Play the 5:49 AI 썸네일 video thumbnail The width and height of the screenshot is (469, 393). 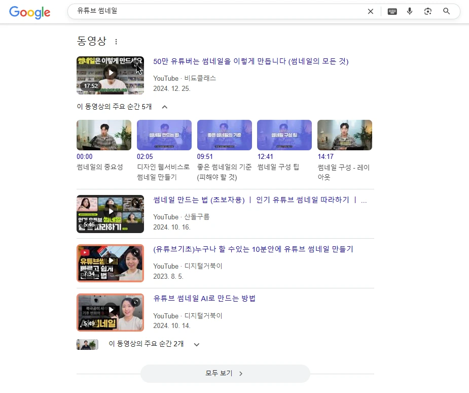click(x=110, y=312)
